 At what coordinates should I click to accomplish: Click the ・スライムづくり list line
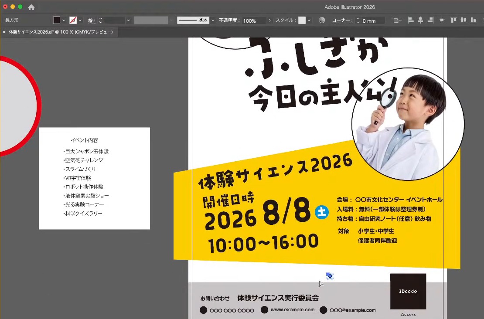click(x=79, y=169)
